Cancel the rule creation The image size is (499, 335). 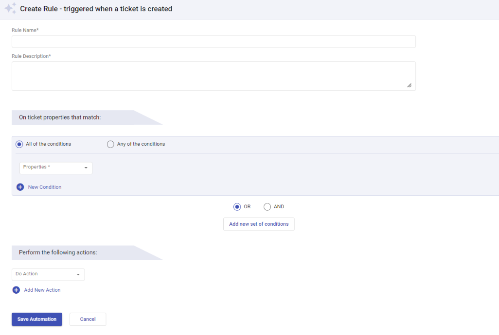point(88,319)
